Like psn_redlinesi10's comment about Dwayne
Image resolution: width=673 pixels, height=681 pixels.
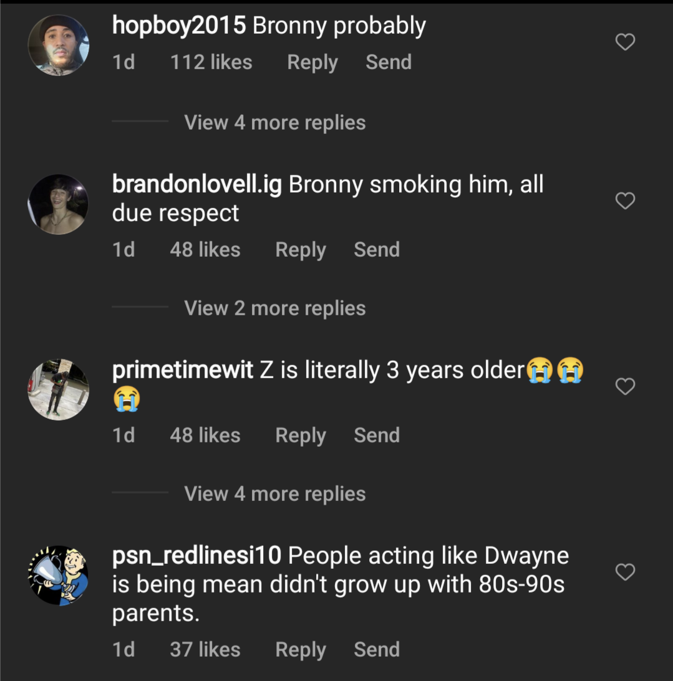click(625, 572)
